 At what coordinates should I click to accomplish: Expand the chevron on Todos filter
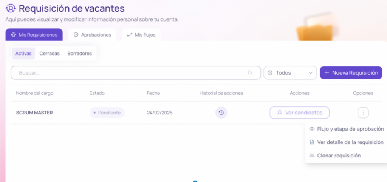(x=311, y=73)
